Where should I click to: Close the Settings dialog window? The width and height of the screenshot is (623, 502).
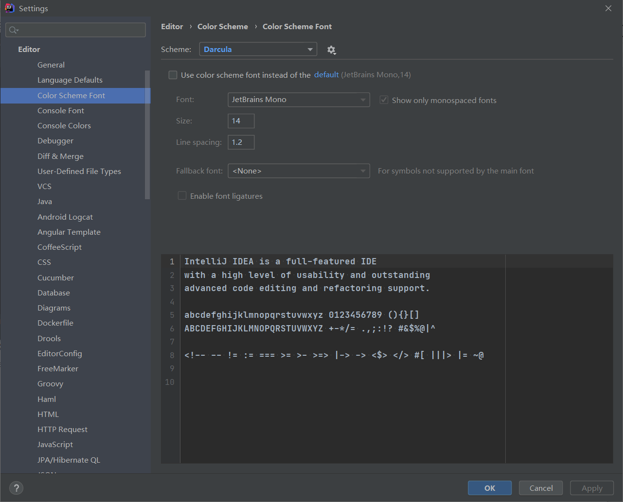point(608,8)
